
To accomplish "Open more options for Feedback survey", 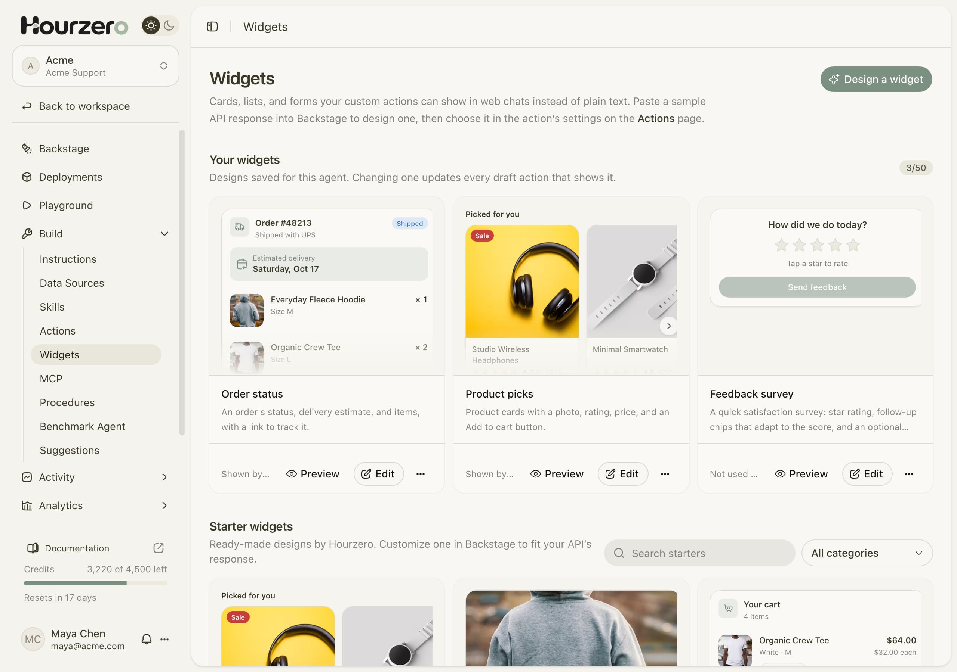I will [909, 474].
